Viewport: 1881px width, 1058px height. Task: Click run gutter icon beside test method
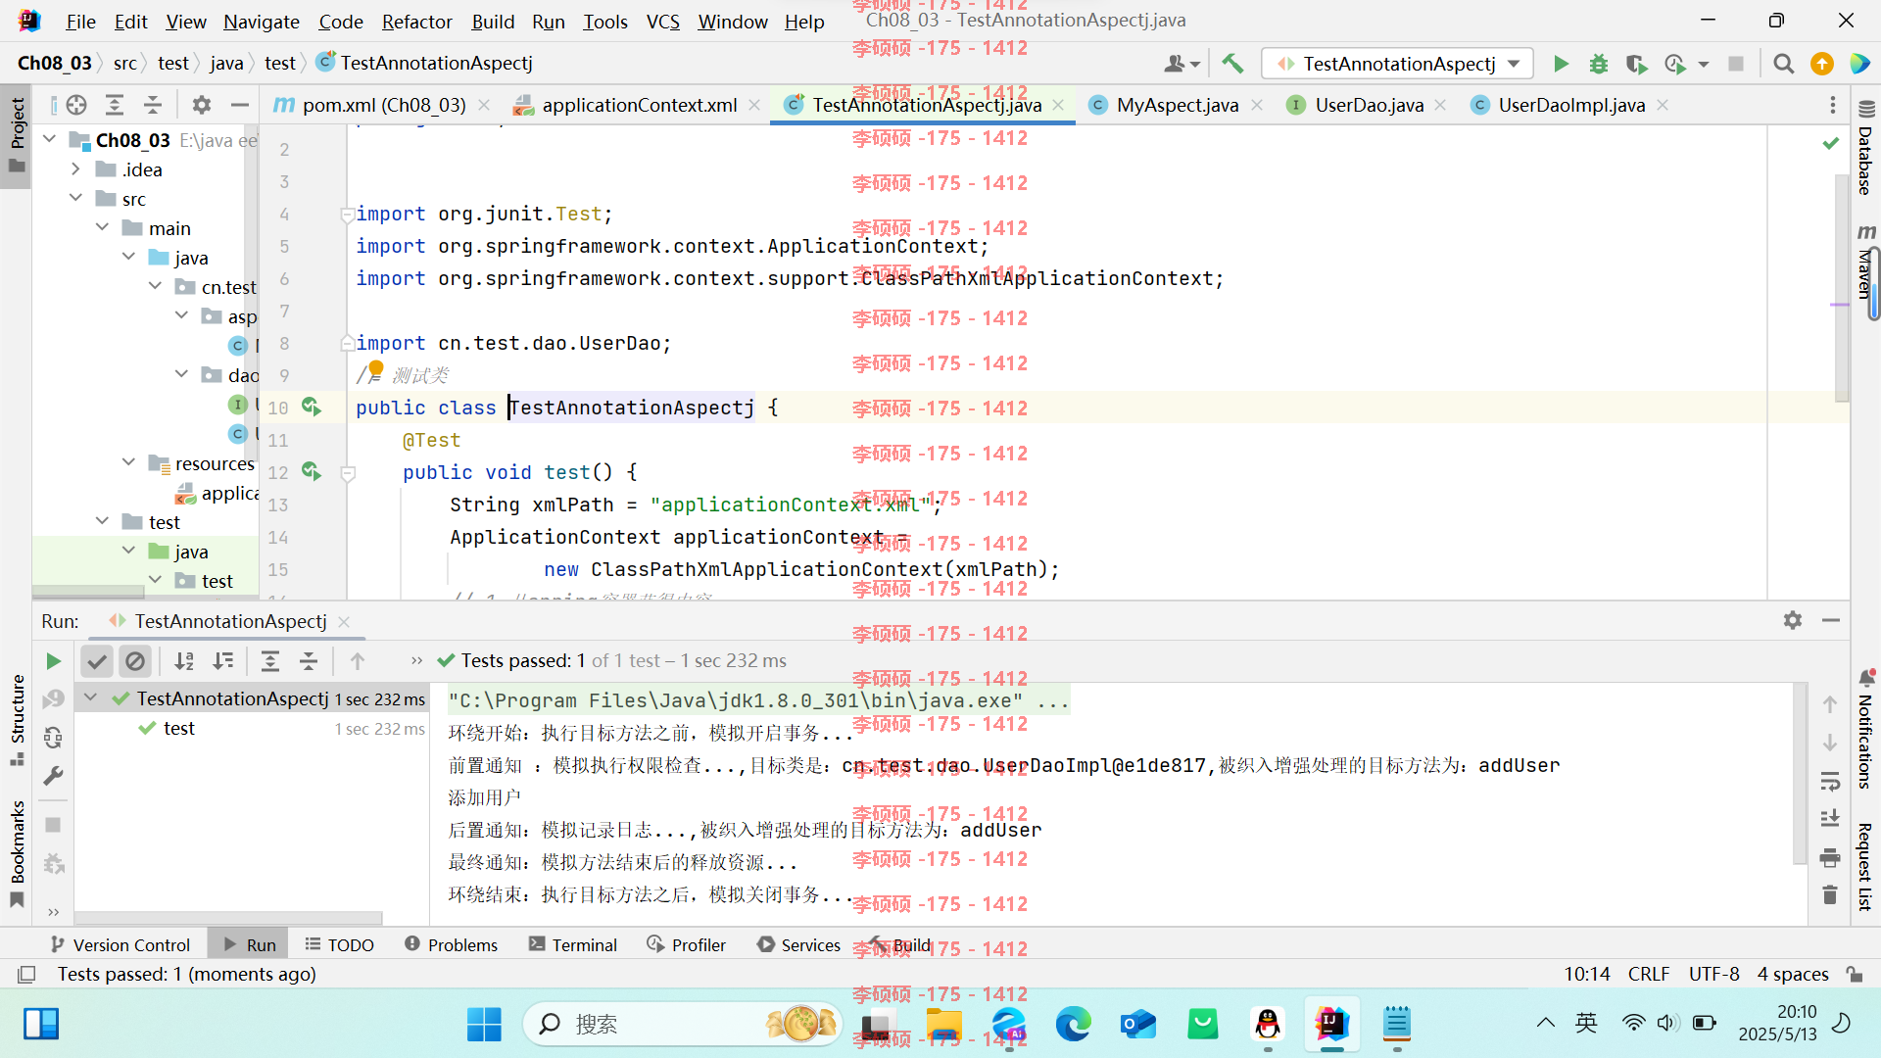(312, 471)
